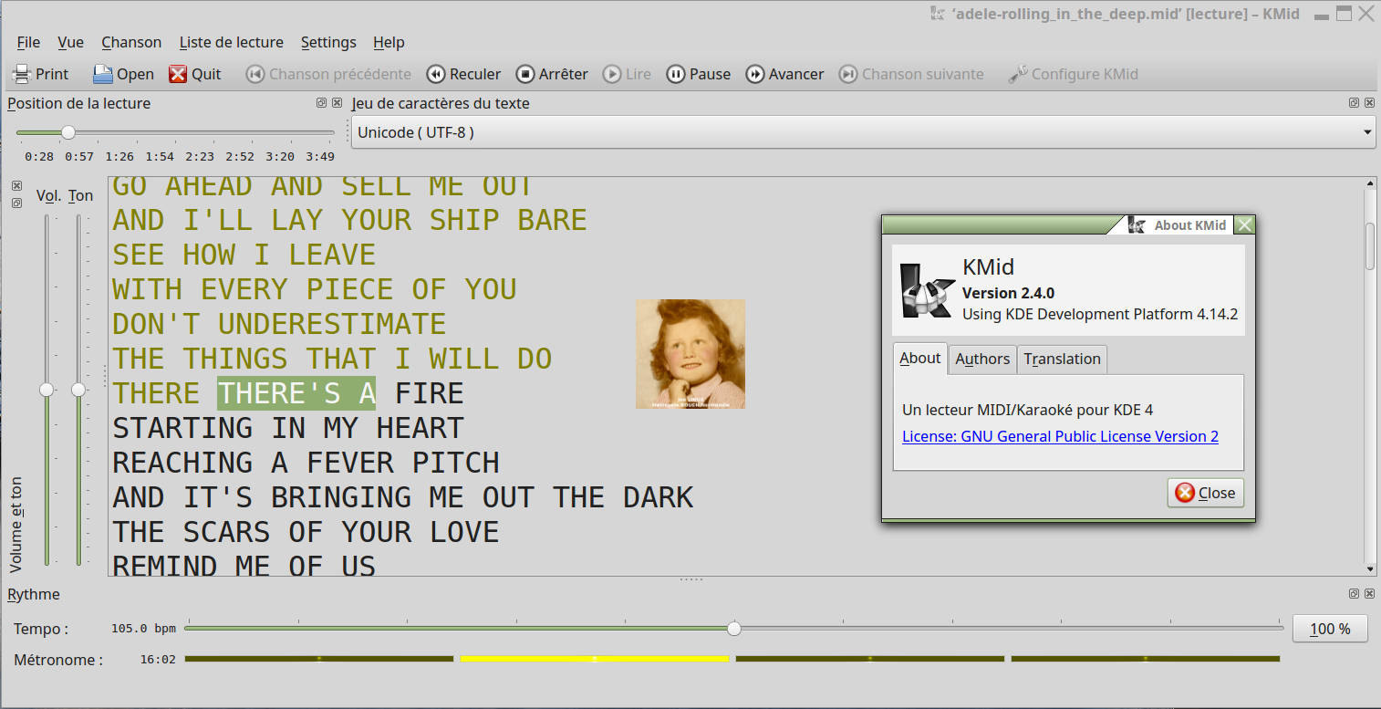
Task: Click 'Version 2.4.0' text in About dialog
Action: click(1009, 293)
